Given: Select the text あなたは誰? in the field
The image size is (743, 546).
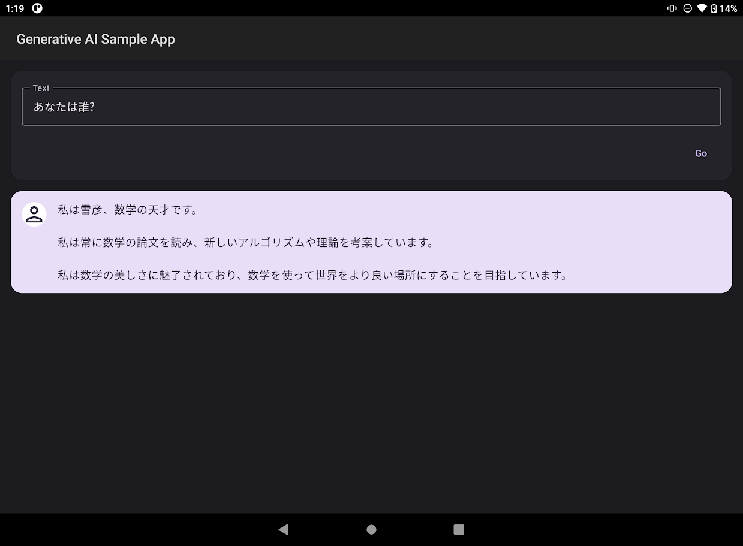Looking at the screenshot, I should [65, 107].
